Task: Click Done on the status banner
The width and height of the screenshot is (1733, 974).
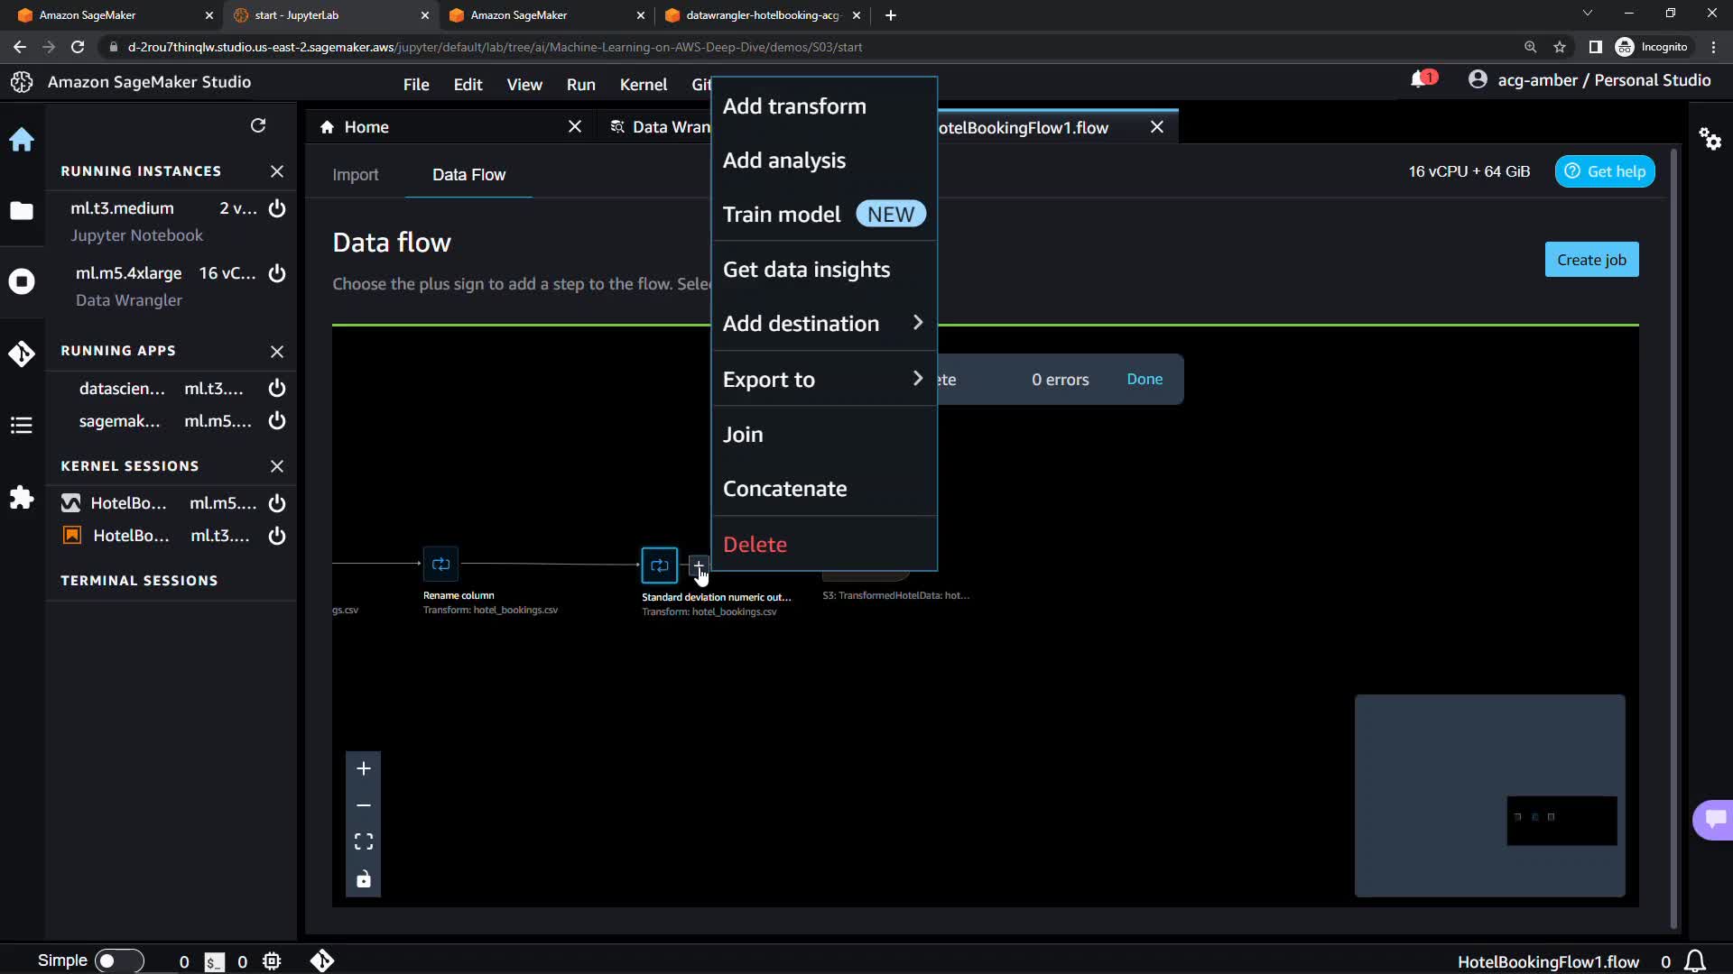Action: tap(1145, 380)
